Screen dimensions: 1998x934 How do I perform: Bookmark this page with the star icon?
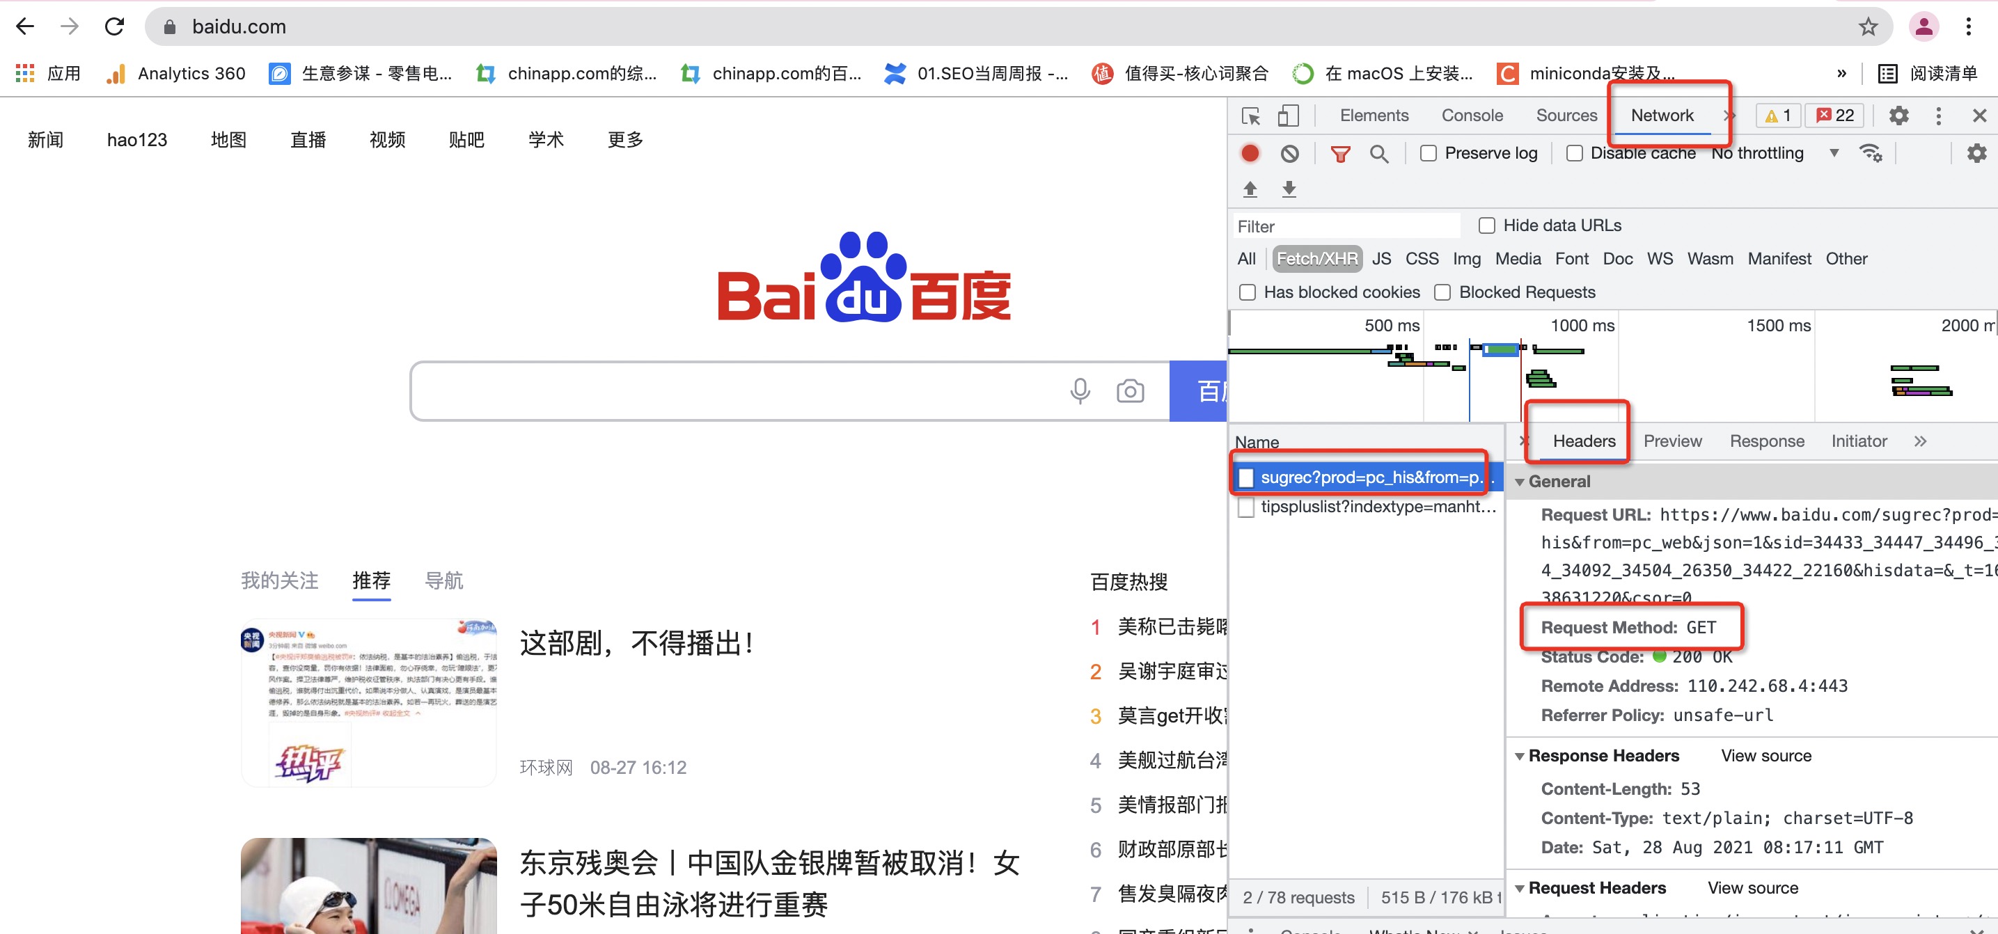point(1868,26)
